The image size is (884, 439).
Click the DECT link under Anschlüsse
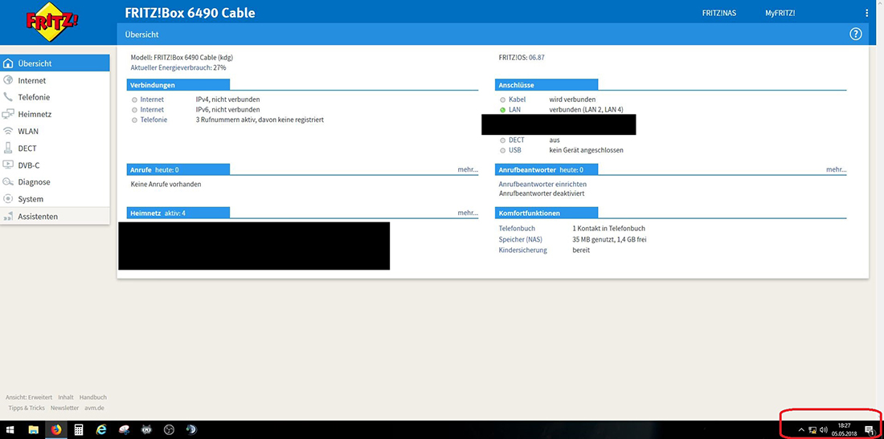pos(517,140)
